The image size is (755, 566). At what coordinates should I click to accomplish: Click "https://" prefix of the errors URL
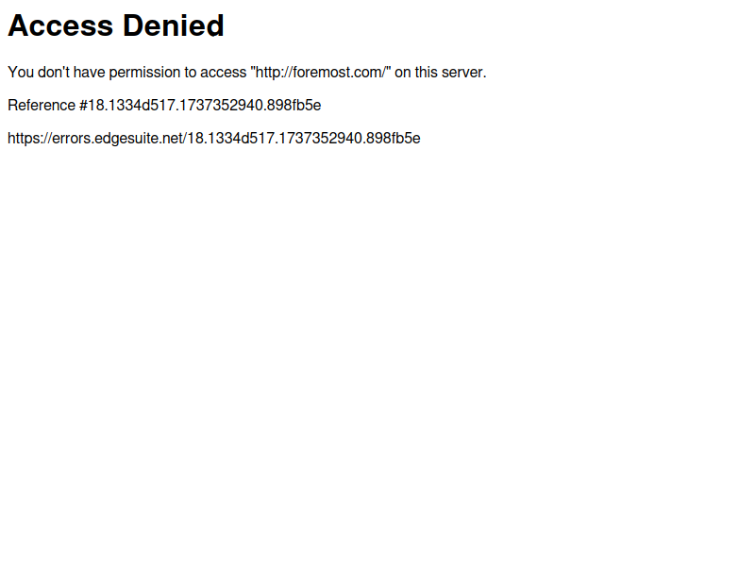pyautogui.click(x=29, y=139)
